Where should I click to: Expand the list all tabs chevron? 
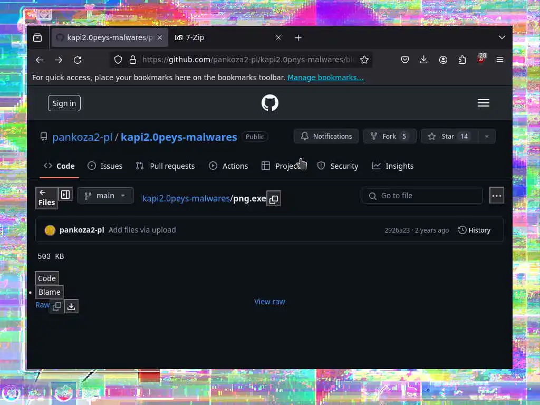(502, 37)
